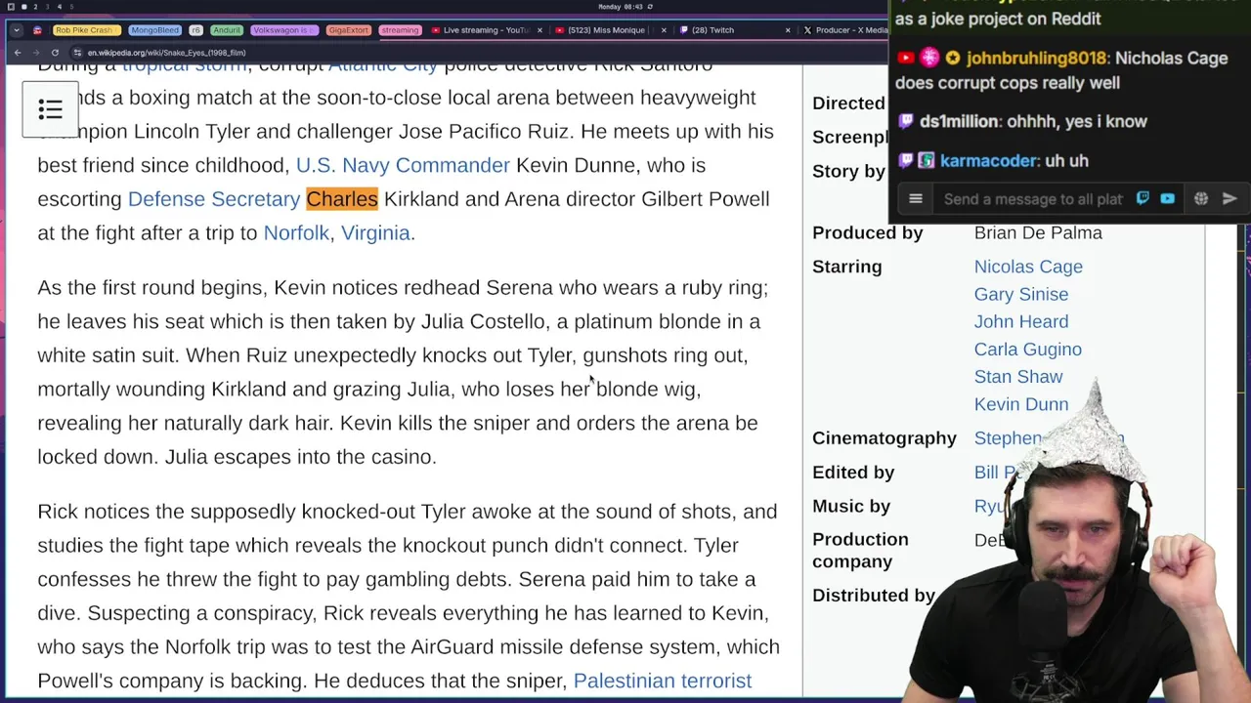The image size is (1251, 703).
Task: Close the Twitch tab
Action: point(788,30)
